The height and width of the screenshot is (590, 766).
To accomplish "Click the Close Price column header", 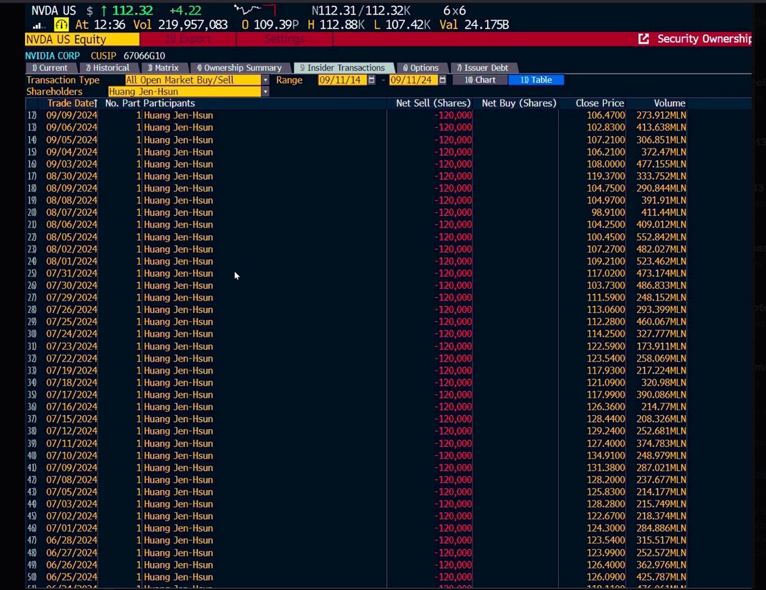I will click(x=600, y=103).
